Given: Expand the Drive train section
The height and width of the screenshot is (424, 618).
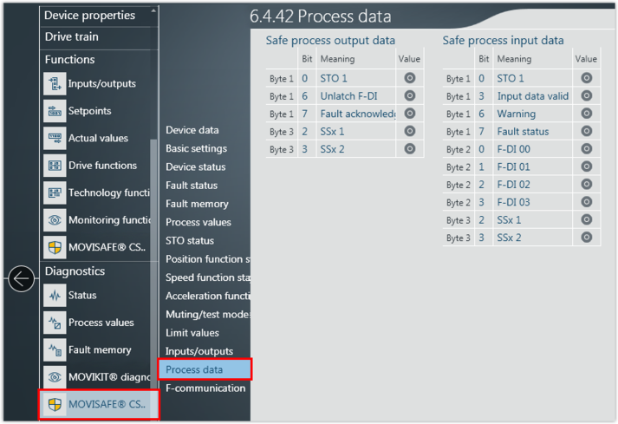Looking at the screenshot, I should coord(71,37).
